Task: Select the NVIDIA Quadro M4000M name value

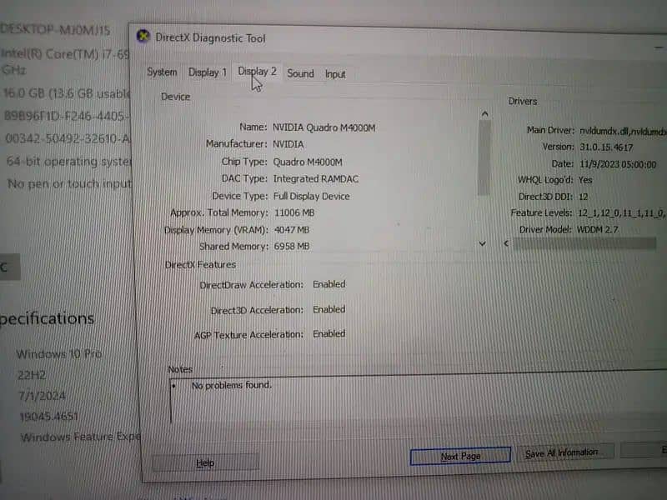Action: point(323,127)
